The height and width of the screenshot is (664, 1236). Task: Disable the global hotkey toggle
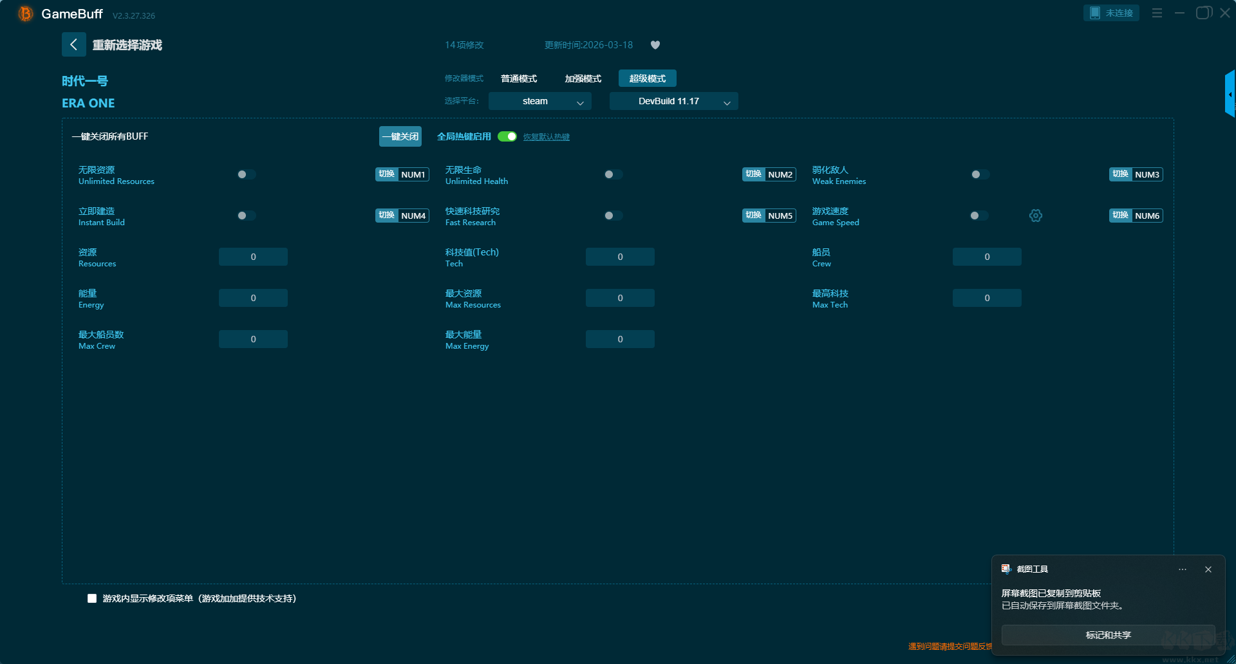coord(507,136)
